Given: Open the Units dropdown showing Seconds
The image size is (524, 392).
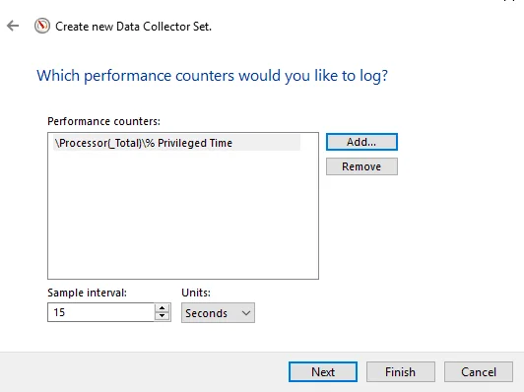Looking at the screenshot, I should (x=218, y=313).
